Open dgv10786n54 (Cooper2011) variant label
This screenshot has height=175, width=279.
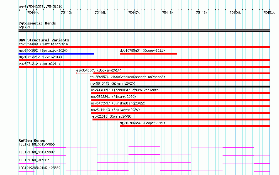[142, 123]
